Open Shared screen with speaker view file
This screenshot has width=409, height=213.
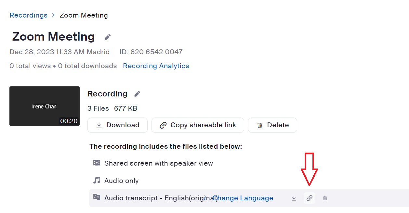pos(158,163)
